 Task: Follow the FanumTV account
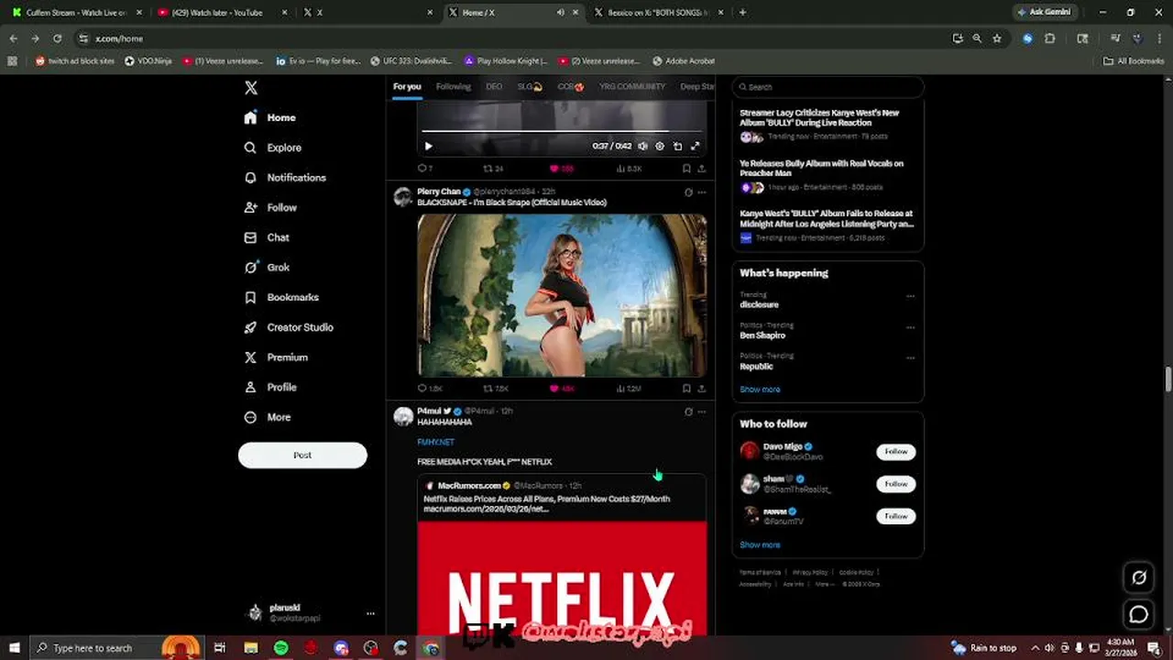point(895,516)
